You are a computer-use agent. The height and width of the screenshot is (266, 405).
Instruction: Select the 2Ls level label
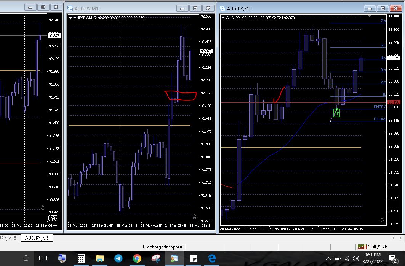[383, 82]
